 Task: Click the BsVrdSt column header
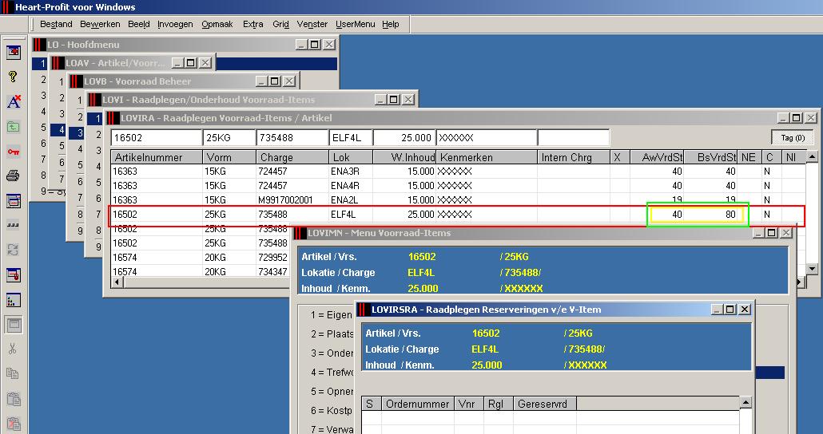click(710, 157)
